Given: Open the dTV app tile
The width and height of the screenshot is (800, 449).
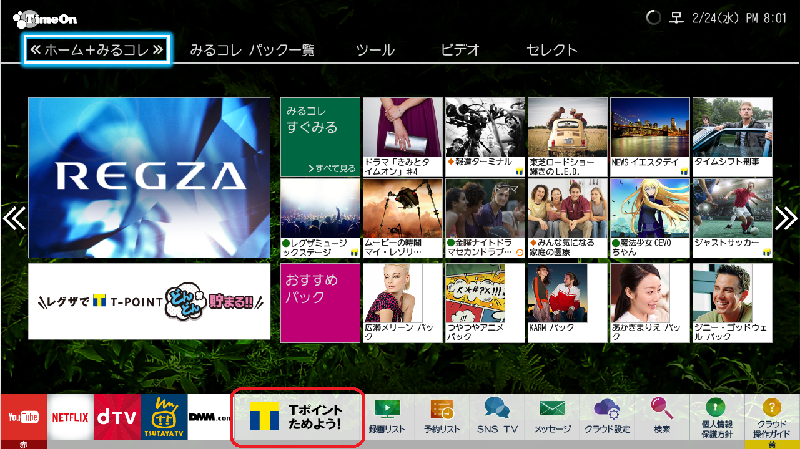Looking at the screenshot, I should pos(117,417).
